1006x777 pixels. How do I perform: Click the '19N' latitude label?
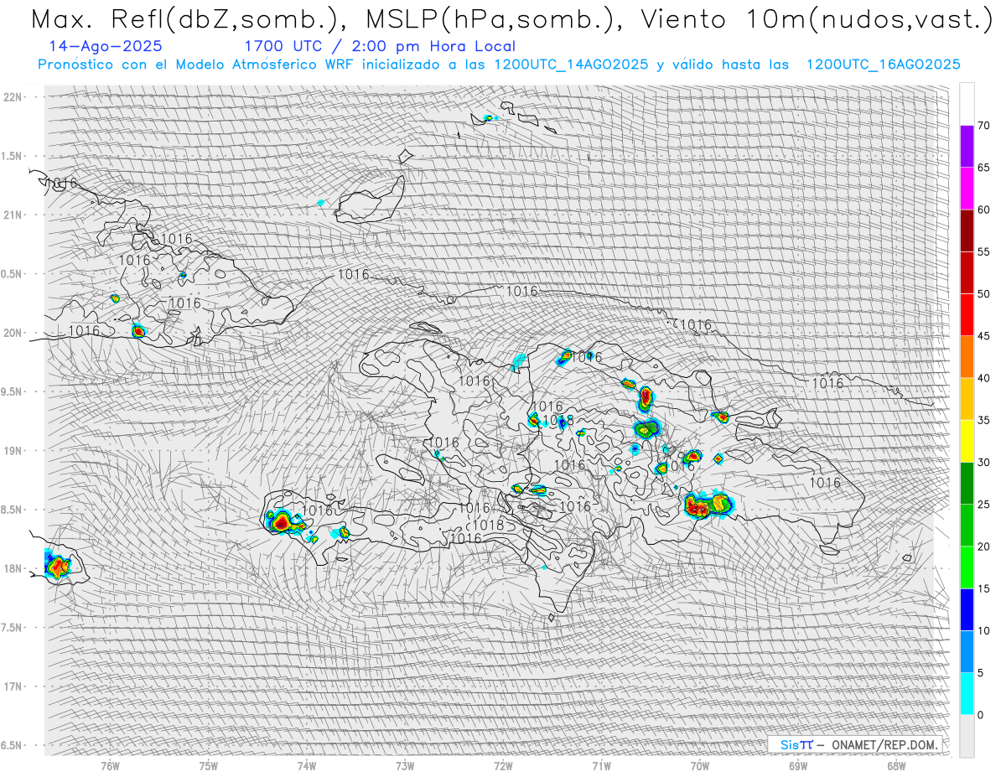13,451
